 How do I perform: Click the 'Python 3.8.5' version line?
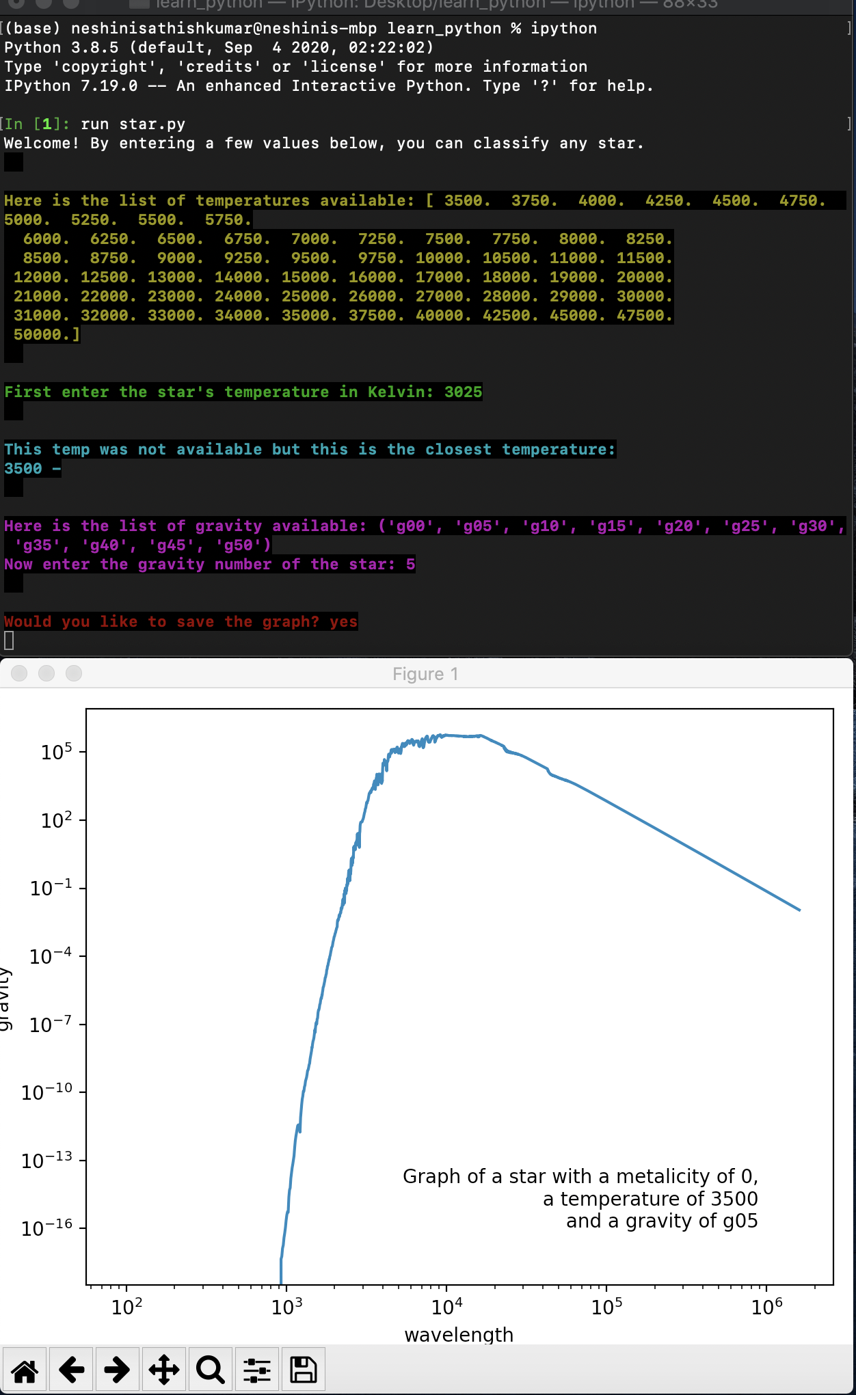point(219,48)
